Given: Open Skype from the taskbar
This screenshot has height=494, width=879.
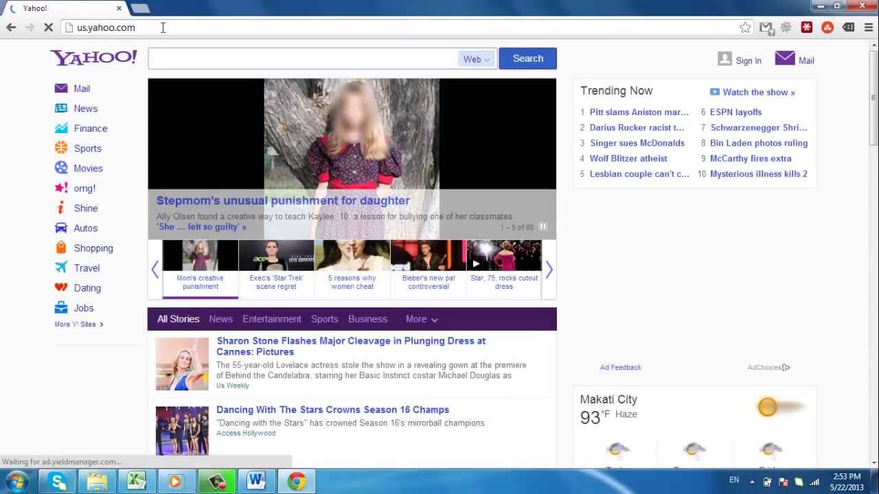Looking at the screenshot, I should point(58,482).
